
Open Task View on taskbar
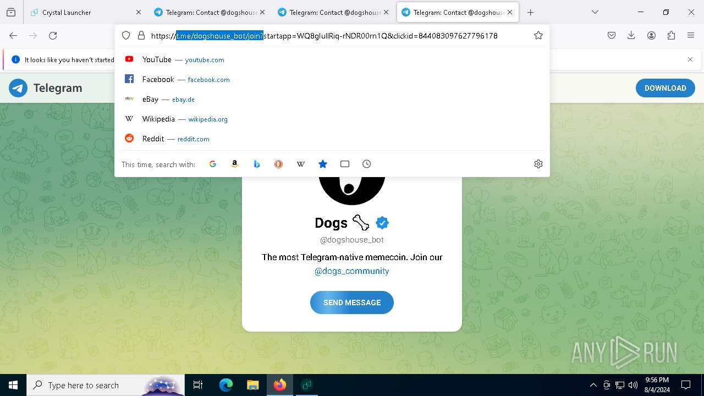click(198, 385)
